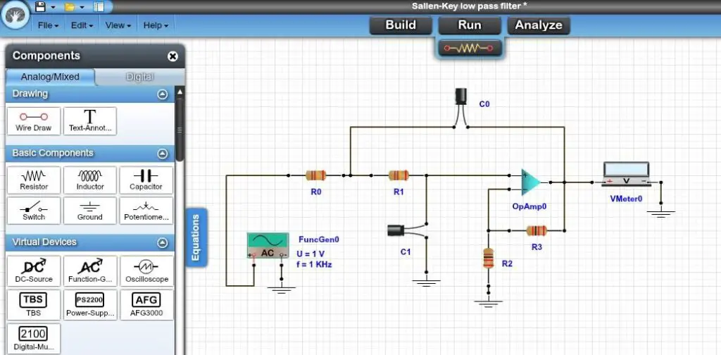Open the Equations side panel tab
Image resolution: width=721 pixels, height=355 pixels.
point(196,237)
